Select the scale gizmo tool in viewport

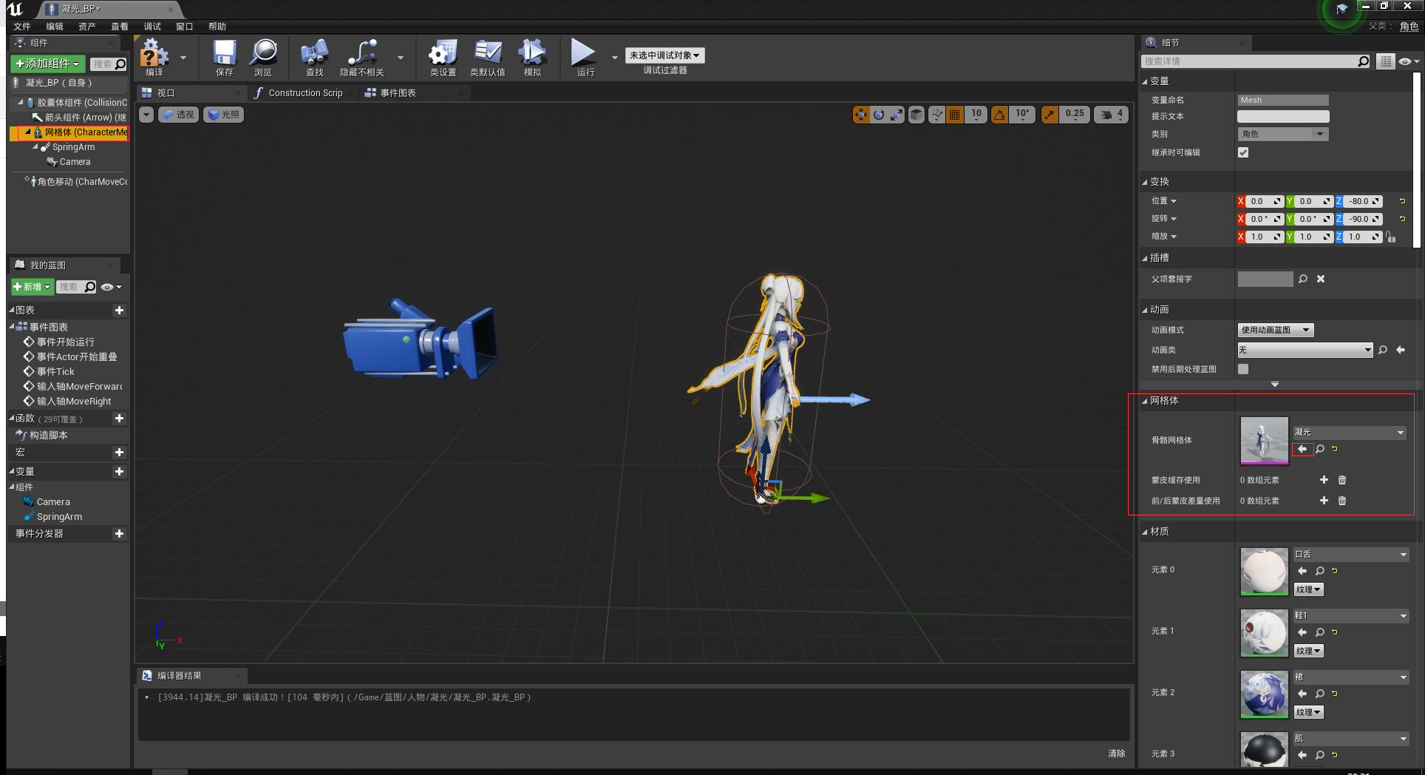tap(897, 115)
